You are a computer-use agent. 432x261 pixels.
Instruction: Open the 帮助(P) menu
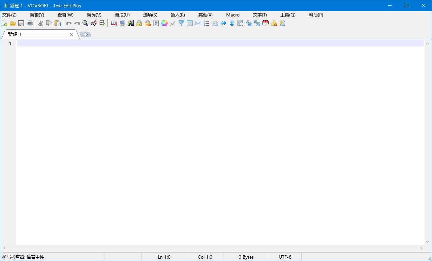coord(316,15)
